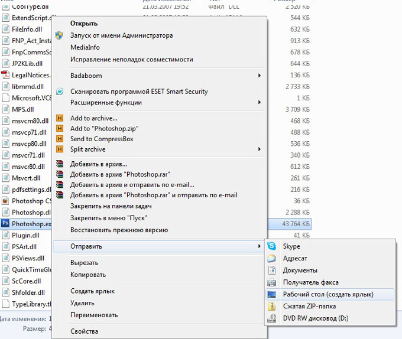This screenshot has height=339, width=402.
Task: Select the Plugin.dll file name
Action: point(25,235)
